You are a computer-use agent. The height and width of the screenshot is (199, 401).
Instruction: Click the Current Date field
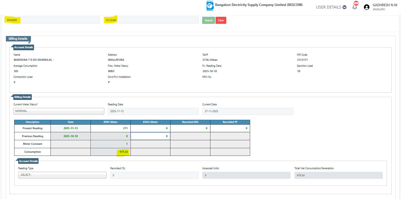pyautogui.click(x=248, y=111)
